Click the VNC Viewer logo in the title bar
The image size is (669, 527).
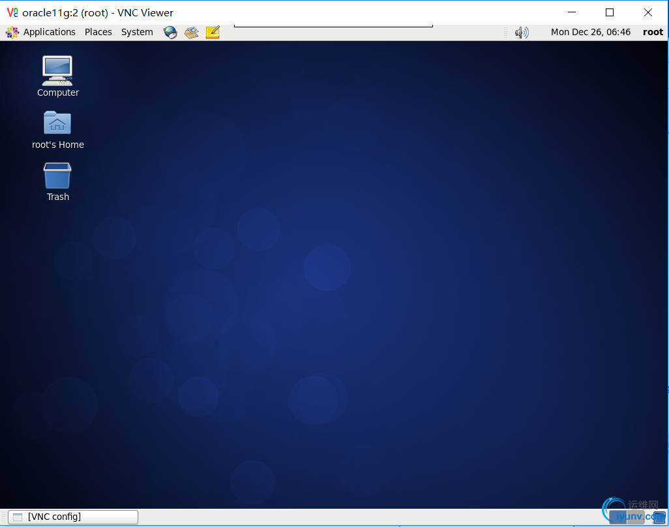tap(12, 12)
